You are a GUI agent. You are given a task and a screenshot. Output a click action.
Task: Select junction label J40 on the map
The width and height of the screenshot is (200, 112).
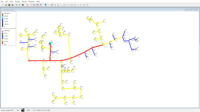[x=81, y=87]
